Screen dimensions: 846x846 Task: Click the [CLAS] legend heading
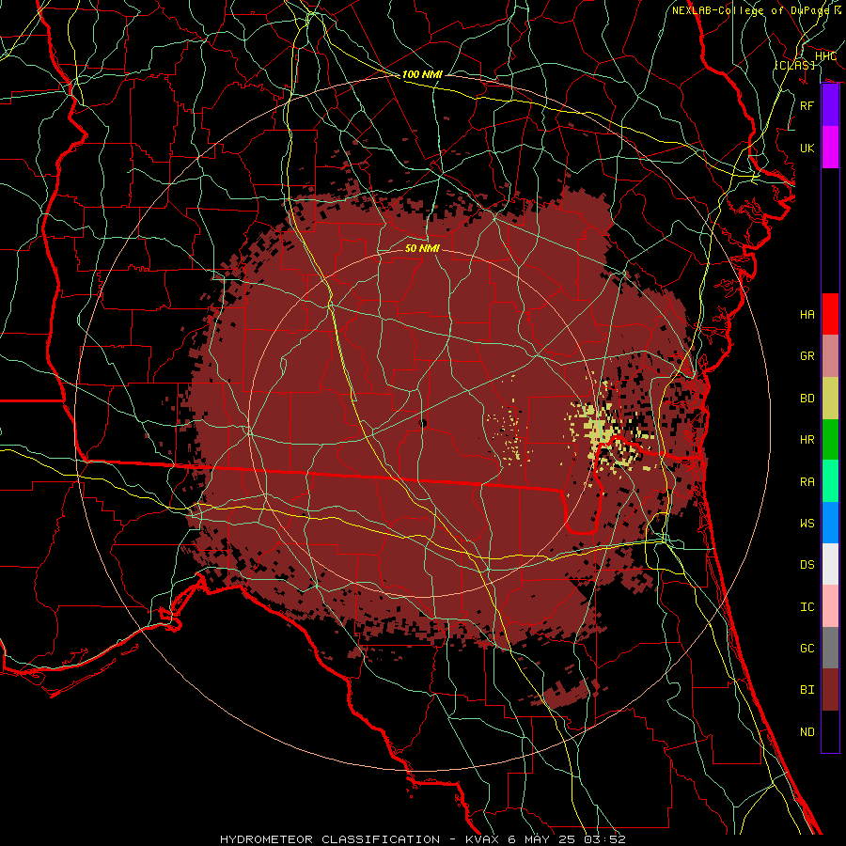(794, 65)
